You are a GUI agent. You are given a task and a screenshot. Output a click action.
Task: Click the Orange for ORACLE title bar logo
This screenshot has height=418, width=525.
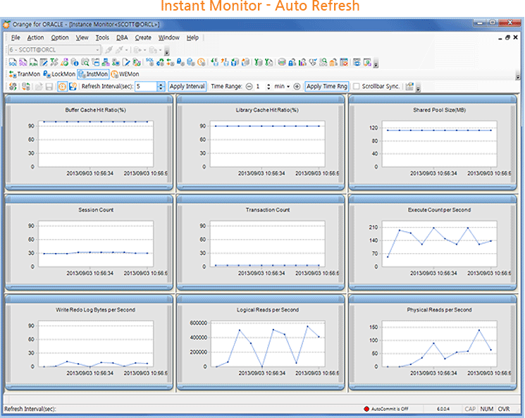point(6,25)
